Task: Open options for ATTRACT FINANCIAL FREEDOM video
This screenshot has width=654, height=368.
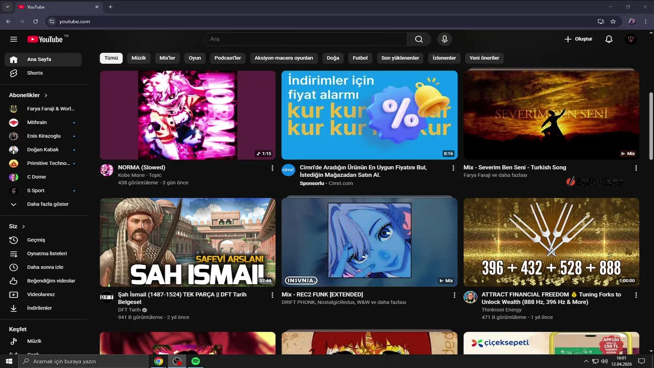Action: coord(636,295)
